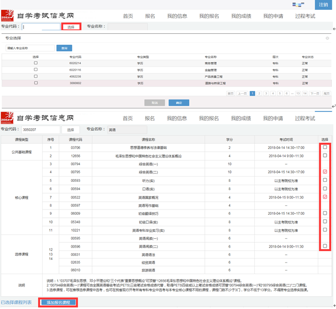Tick the checkbox for major 6020116
Image resolution: width=336 pixels, height=309 pixels.
click(36, 70)
